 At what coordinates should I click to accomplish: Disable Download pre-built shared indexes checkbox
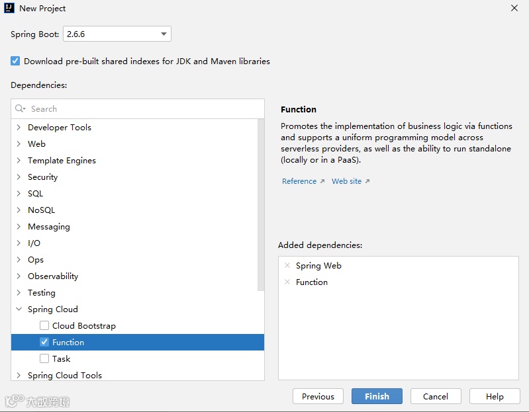[x=16, y=61]
